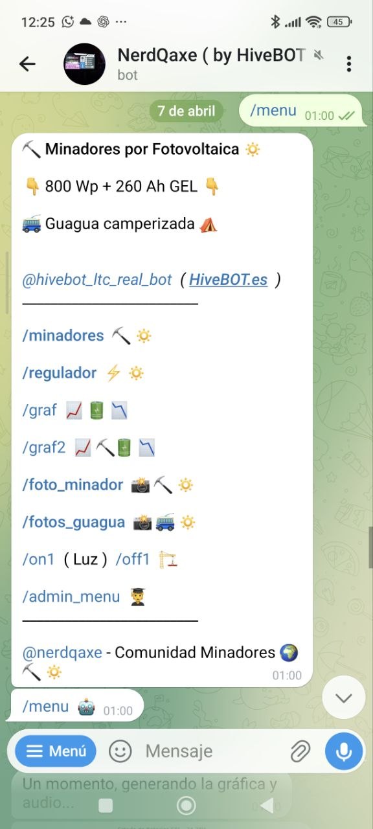
Task: Open the HiveBOT.es website link
Action: coord(229,280)
